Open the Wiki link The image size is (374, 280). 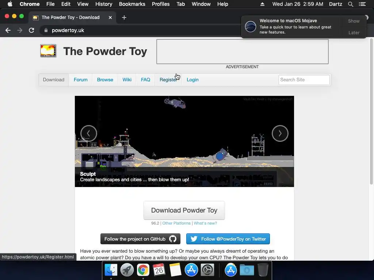click(x=127, y=80)
